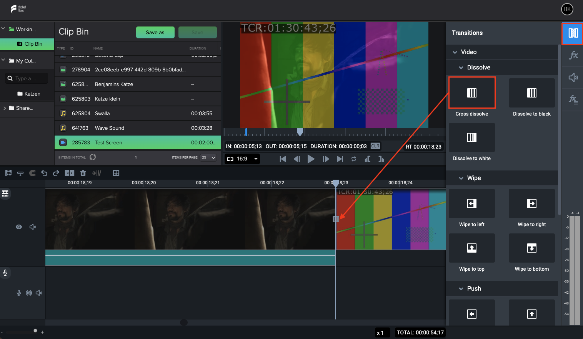Collapse the Video transitions section
The height and width of the screenshot is (339, 583).
click(455, 52)
